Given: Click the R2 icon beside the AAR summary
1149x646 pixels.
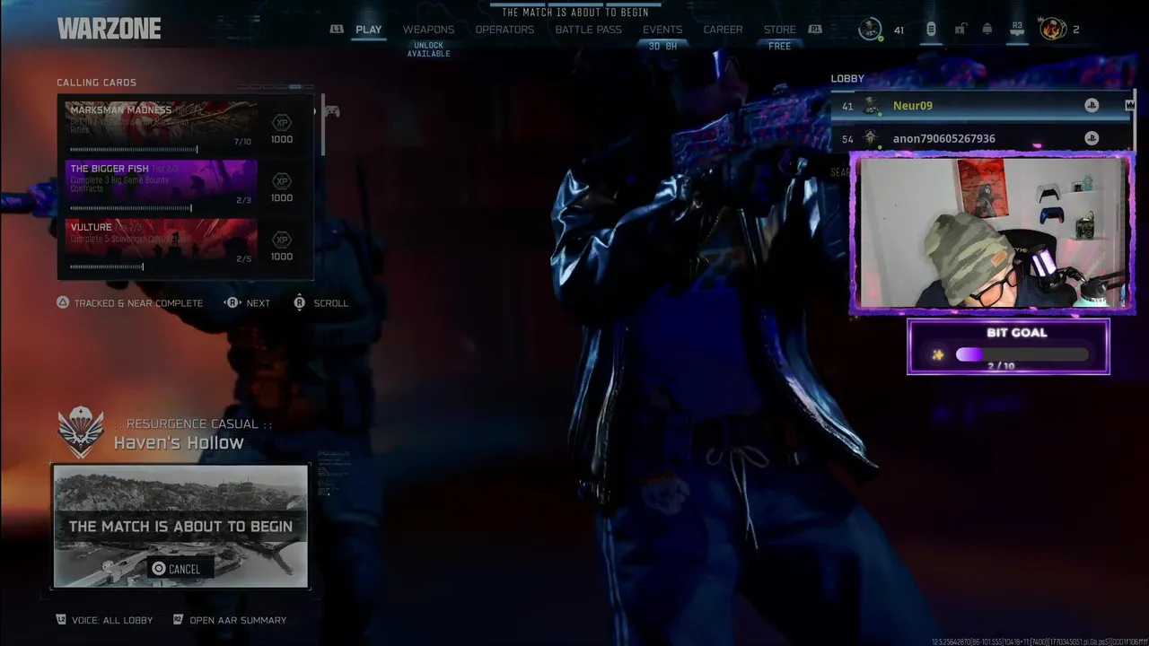Looking at the screenshot, I should [178, 620].
